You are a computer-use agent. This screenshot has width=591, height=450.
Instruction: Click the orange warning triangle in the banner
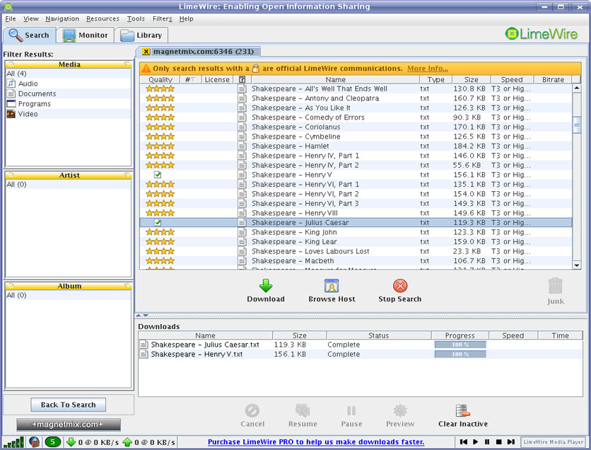point(146,68)
